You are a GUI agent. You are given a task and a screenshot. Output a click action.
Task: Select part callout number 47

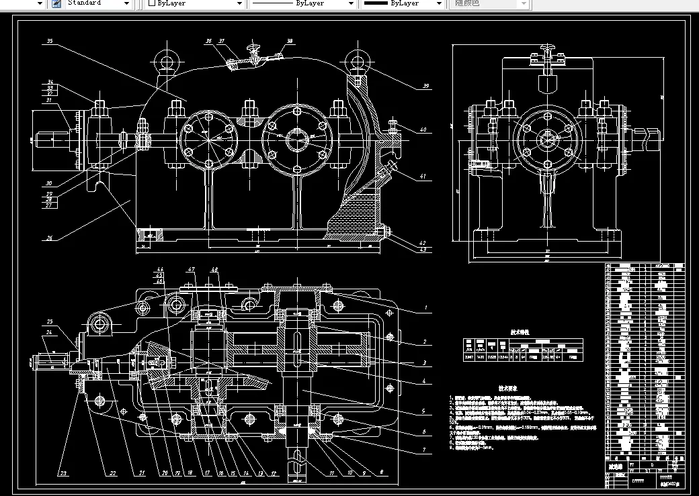tap(192, 269)
